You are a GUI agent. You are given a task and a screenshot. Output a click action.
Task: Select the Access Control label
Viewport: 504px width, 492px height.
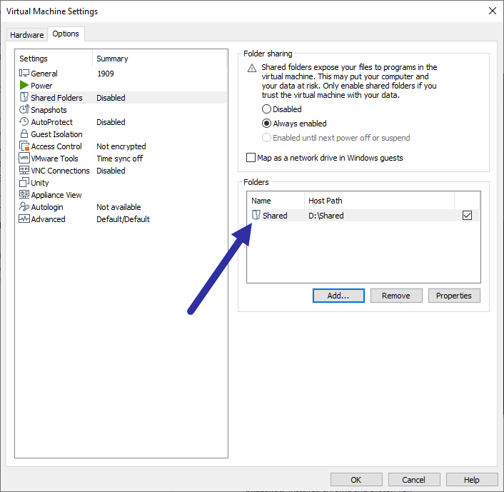click(x=56, y=146)
